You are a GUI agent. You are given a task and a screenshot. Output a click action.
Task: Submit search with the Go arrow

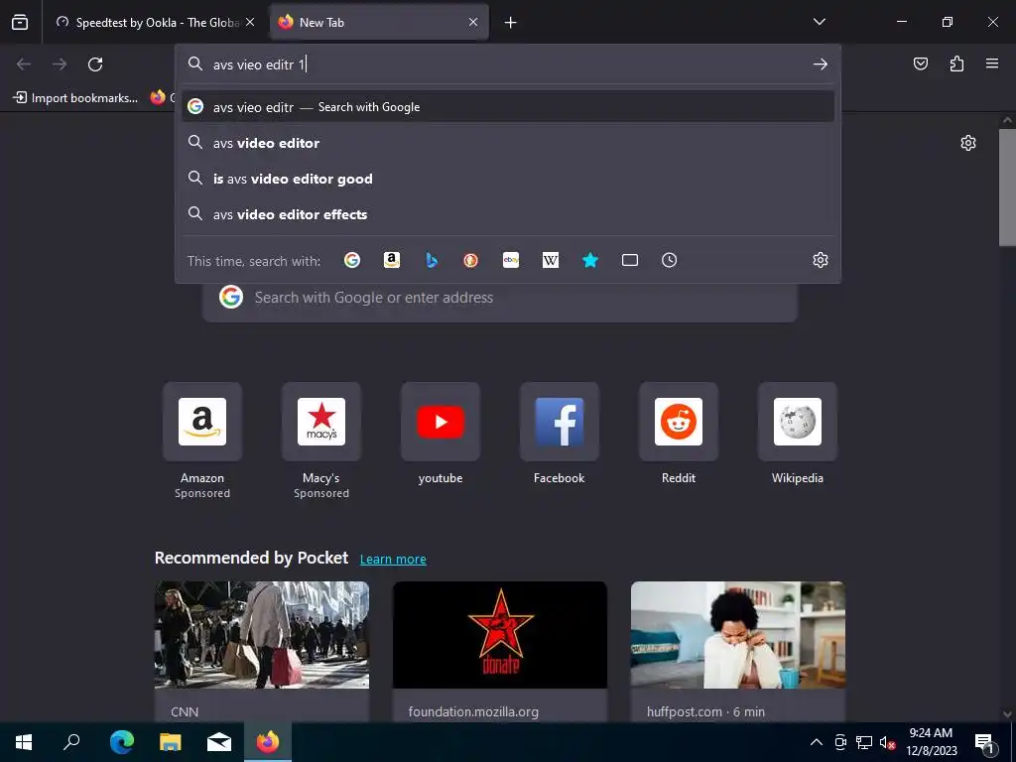821,64
